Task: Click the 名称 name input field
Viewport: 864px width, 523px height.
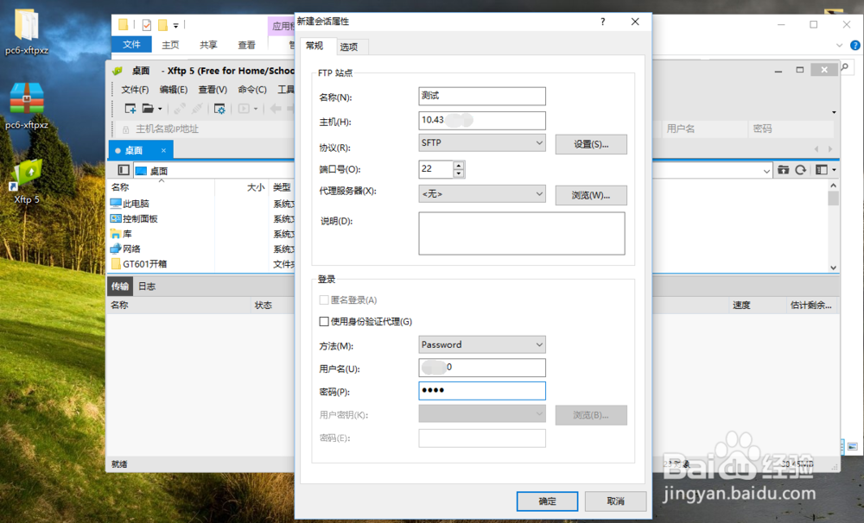Action: click(x=482, y=96)
